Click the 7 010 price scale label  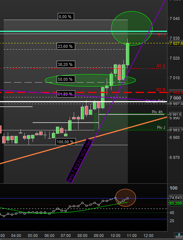coord(174,78)
